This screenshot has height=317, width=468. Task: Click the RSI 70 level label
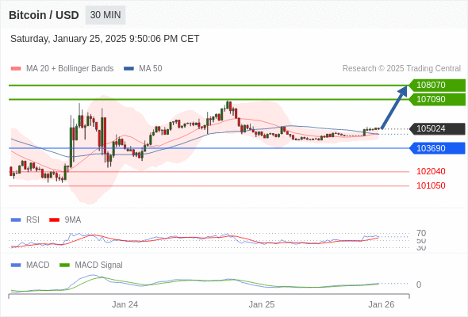(x=421, y=233)
